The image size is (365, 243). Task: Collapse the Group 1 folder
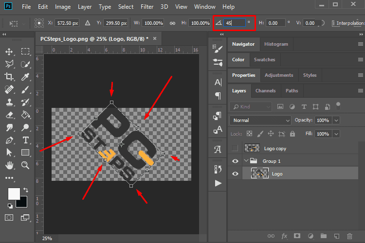246,161
